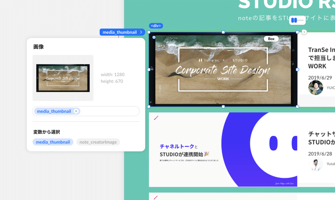
Task: Click the height: 670 value
Action: click(x=112, y=81)
